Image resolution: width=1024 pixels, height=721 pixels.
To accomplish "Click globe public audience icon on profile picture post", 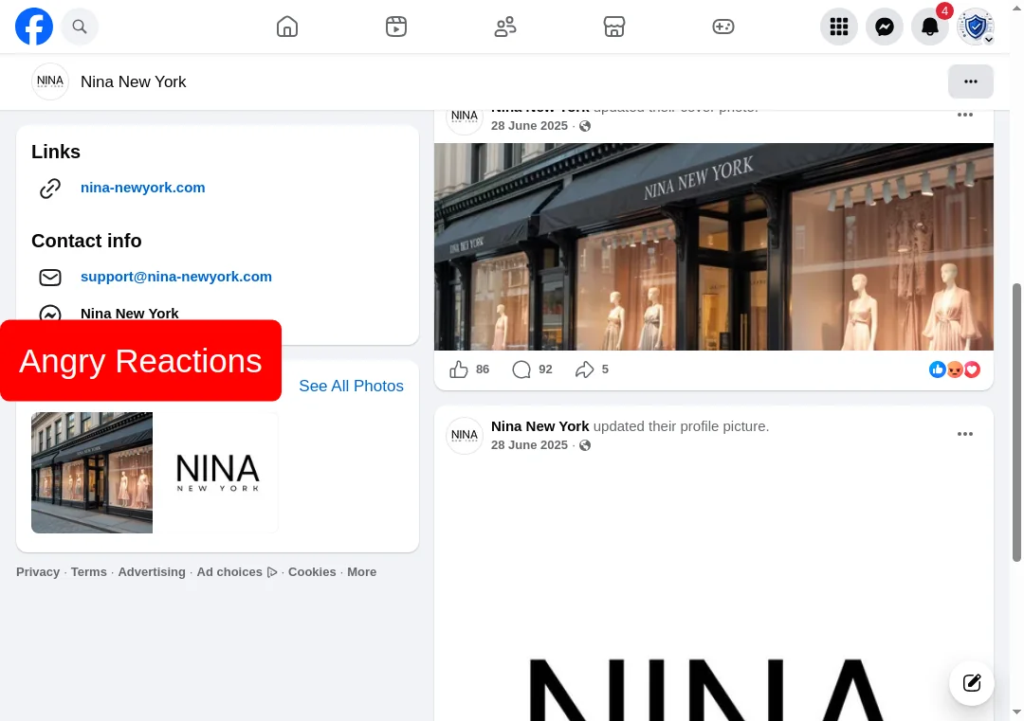I will click(x=585, y=445).
